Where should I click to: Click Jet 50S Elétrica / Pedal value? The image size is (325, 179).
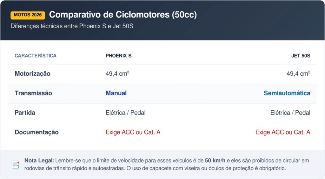tap(290, 113)
